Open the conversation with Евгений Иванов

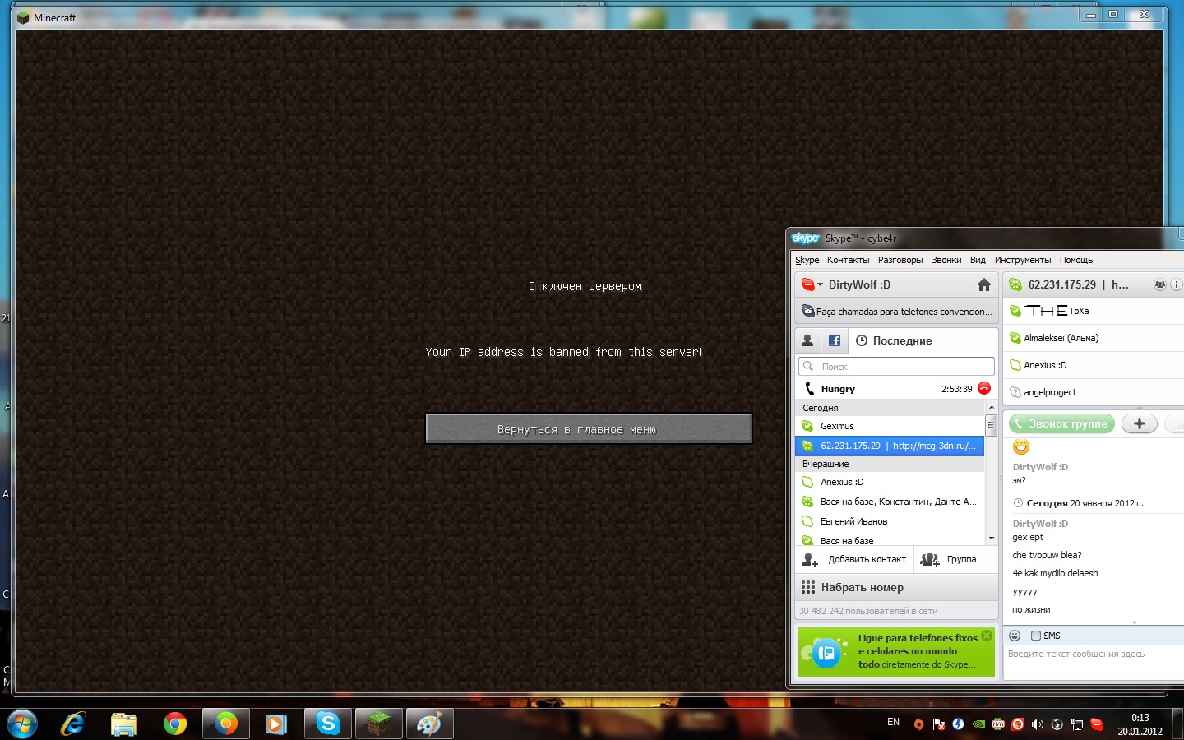[890, 521]
